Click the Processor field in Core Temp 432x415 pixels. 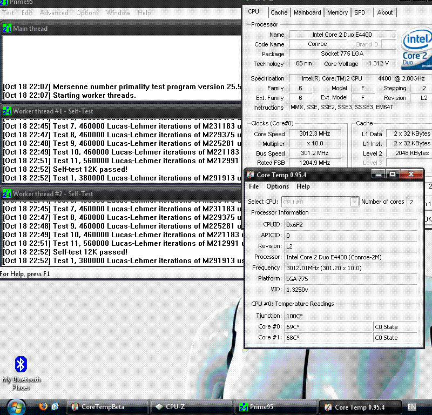tap(350, 257)
